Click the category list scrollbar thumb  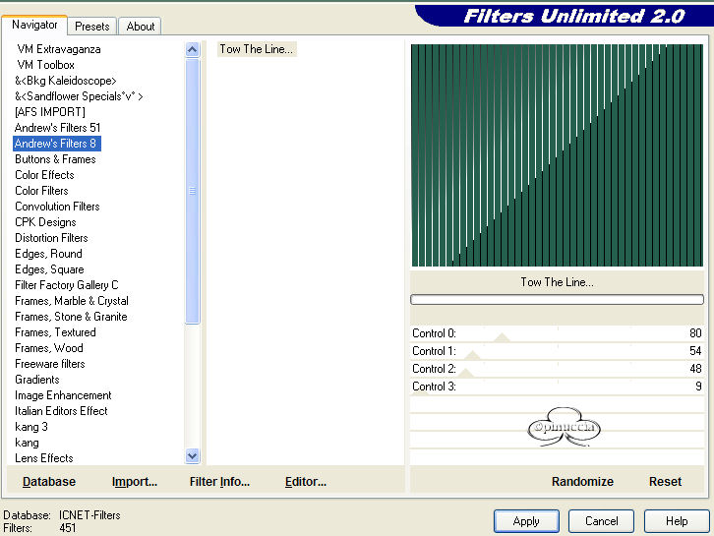tap(193, 191)
